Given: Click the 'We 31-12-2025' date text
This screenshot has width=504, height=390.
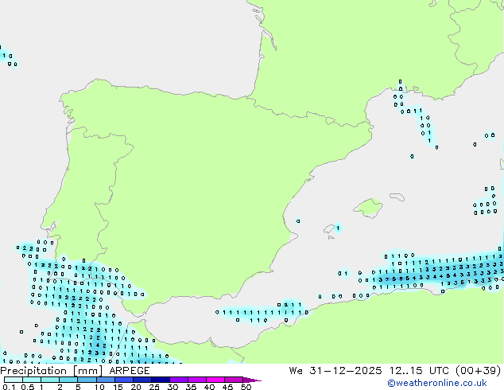Looking at the screenshot, I should (335, 371).
